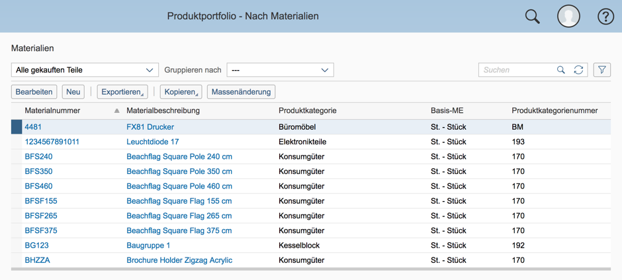This screenshot has height=280, width=622.
Task: Open material number BFSF375
Action: pos(41,230)
